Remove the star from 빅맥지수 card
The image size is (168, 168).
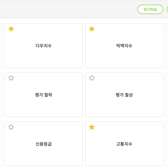[x=92, y=29]
